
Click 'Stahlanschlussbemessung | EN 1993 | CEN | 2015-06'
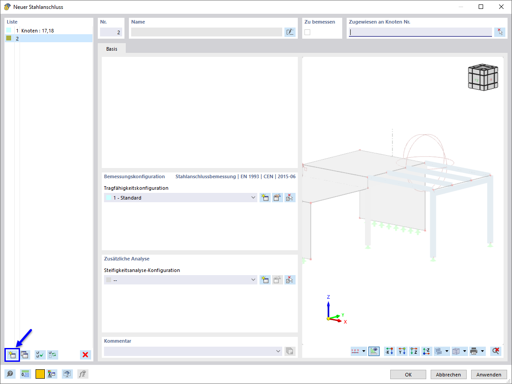236,176
